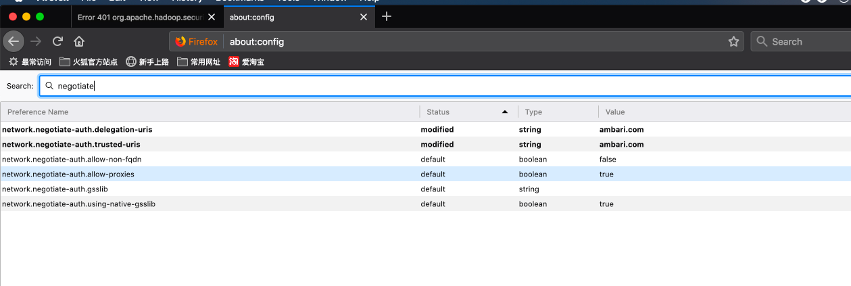Bookmark this page with the star icon

tap(733, 42)
